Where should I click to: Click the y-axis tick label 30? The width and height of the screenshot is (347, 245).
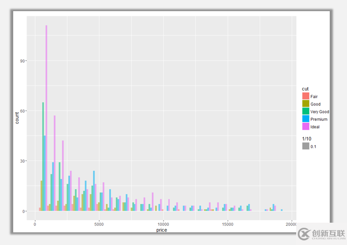pyautogui.click(x=22, y=161)
